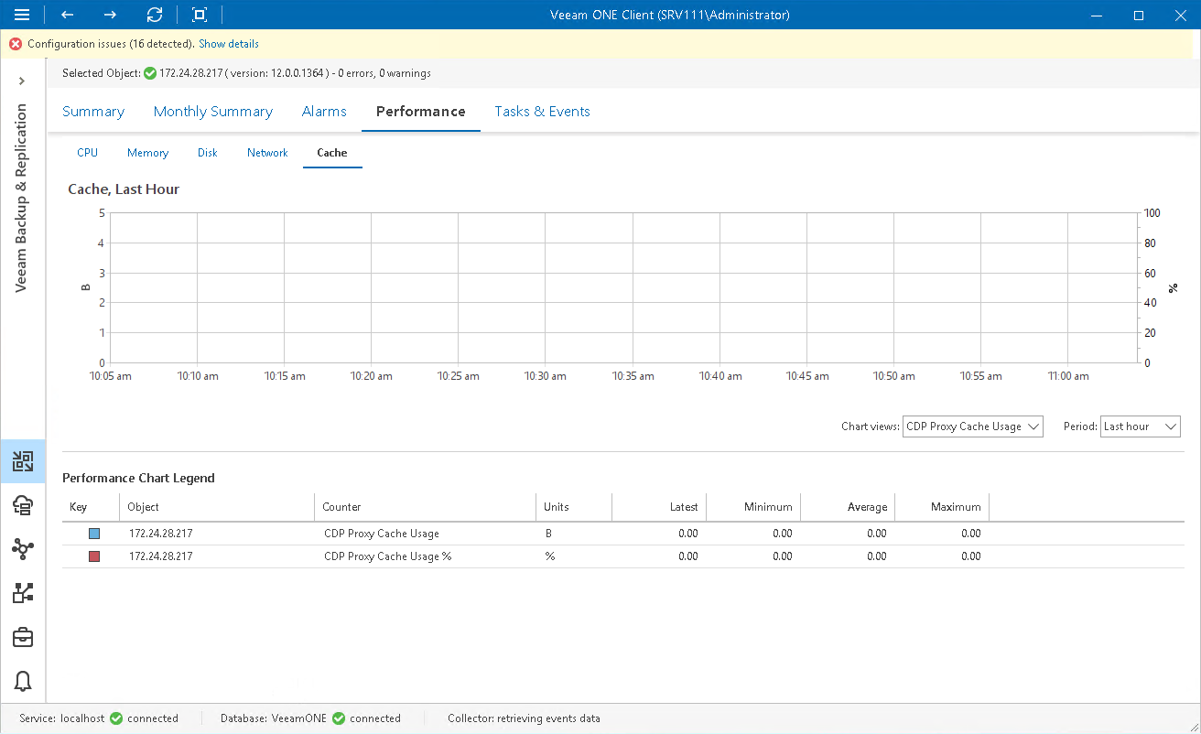Open the Business View sidebar icon
1201x734 pixels.
coord(23,593)
